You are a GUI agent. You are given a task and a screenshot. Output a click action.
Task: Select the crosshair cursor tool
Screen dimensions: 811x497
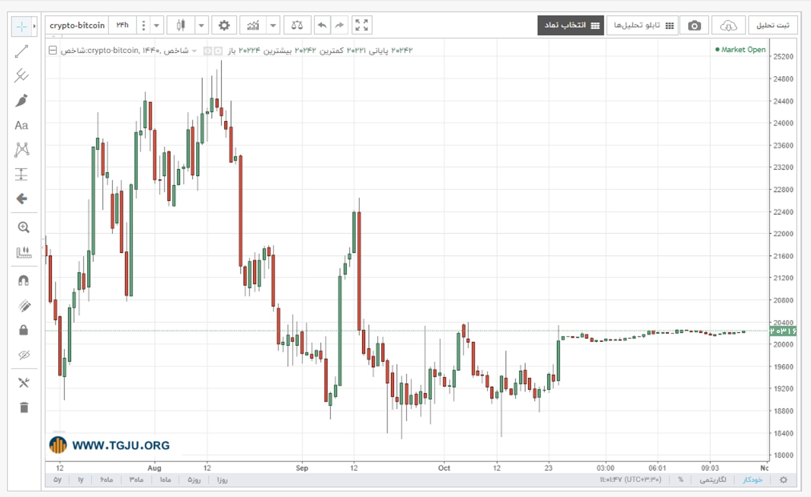[x=21, y=26]
